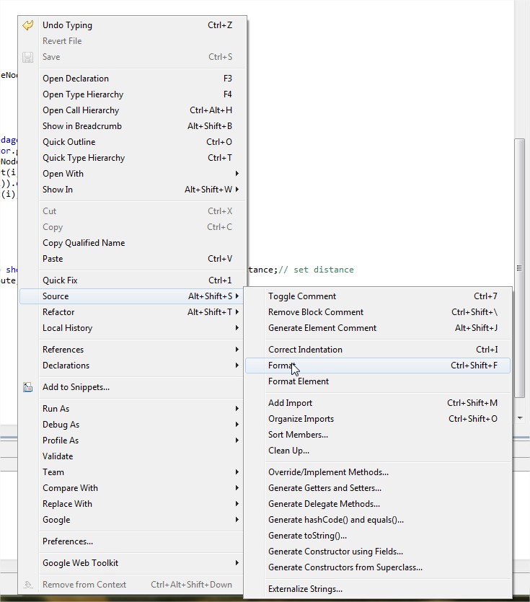Select Override/Implement Methods...
Screen dimensions: 530x602
tap(378, 472)
